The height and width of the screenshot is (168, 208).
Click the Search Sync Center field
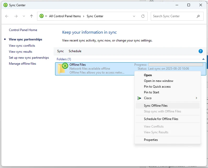(177, 16)
